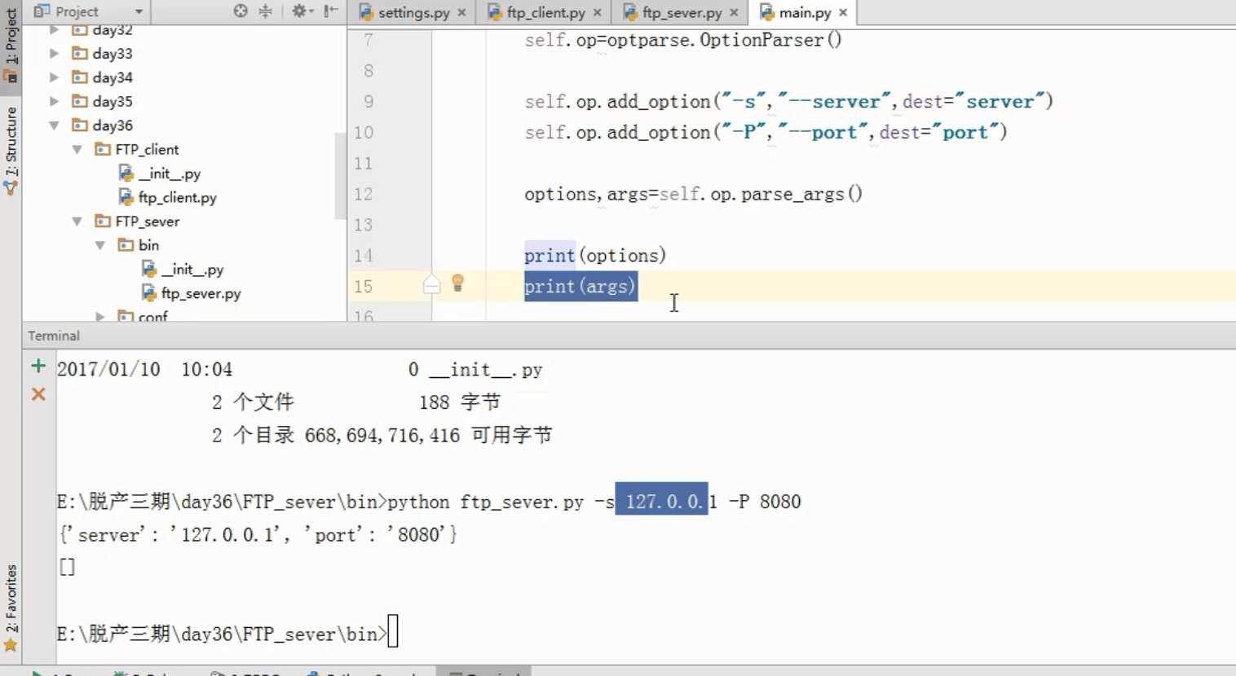Click the "--port" string on line 10
1236x676 pixels.
click(x=823, y=133)
